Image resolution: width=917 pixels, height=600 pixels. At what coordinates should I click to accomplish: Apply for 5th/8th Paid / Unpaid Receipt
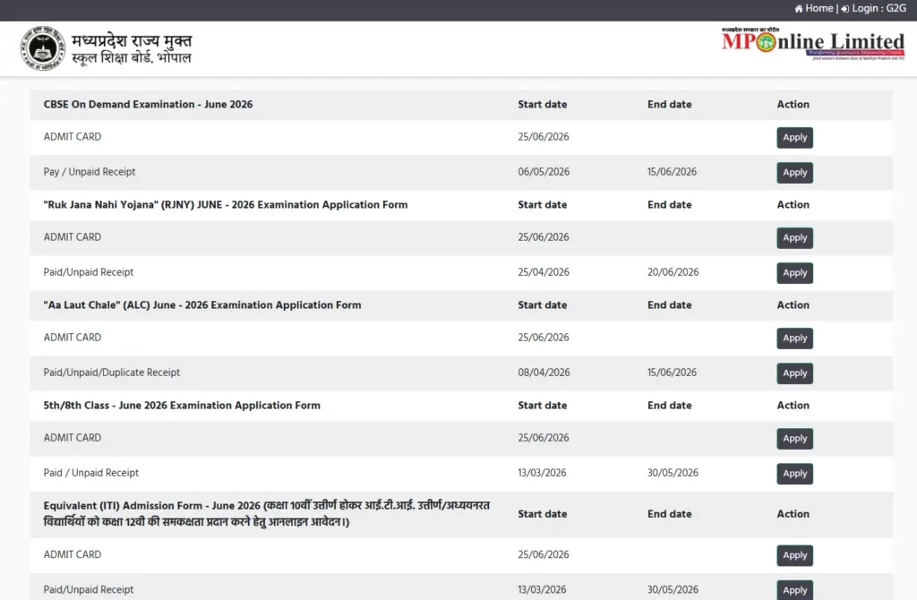(795, 474)
